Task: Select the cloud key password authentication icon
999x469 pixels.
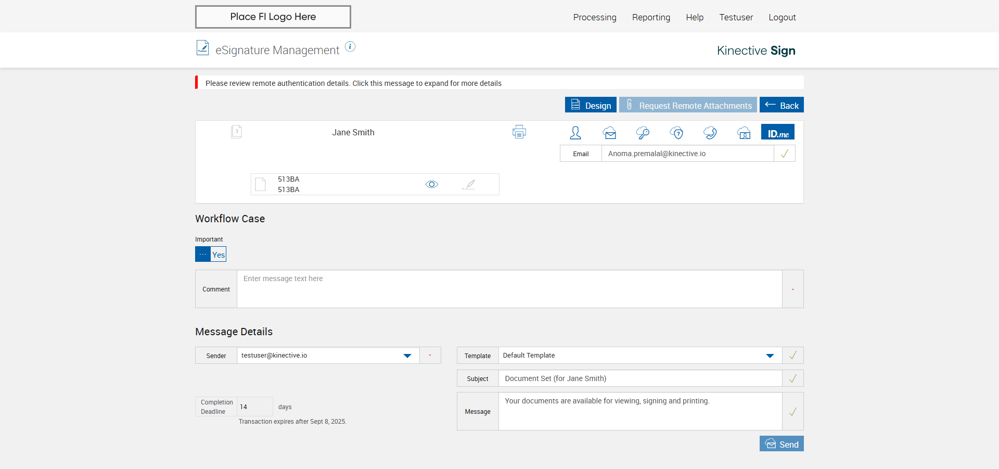Action: (643, 133)
